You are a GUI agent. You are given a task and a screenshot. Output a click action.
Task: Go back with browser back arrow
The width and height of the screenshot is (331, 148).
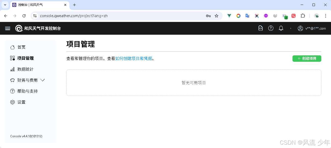[x=6, y=16]
